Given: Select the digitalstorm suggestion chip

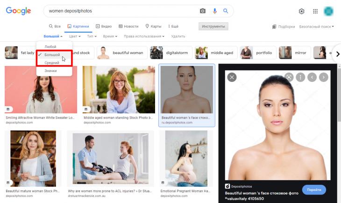Looking at the screenshot, I should (x=171, y=53).
